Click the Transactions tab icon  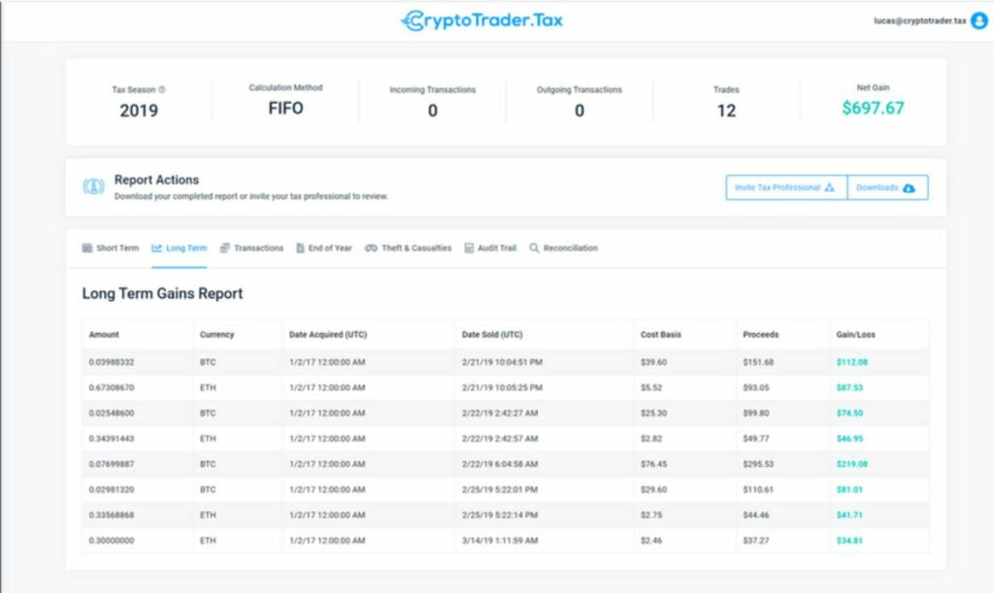(x=224, y=247)
